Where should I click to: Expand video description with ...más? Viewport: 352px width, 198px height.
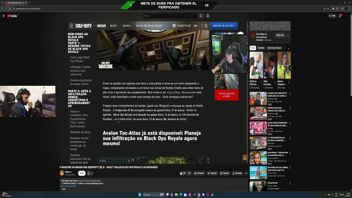point(63,189)
